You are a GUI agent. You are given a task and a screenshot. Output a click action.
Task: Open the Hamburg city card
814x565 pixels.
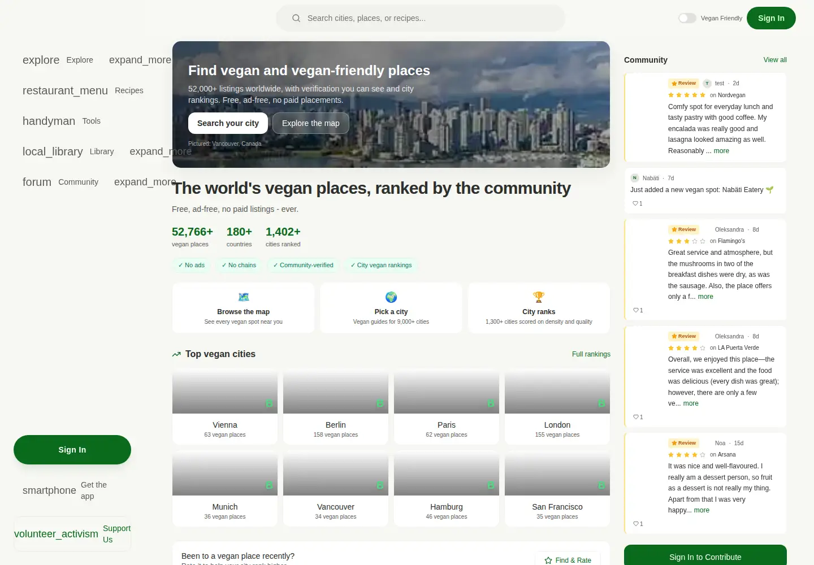tap(447, 490)
